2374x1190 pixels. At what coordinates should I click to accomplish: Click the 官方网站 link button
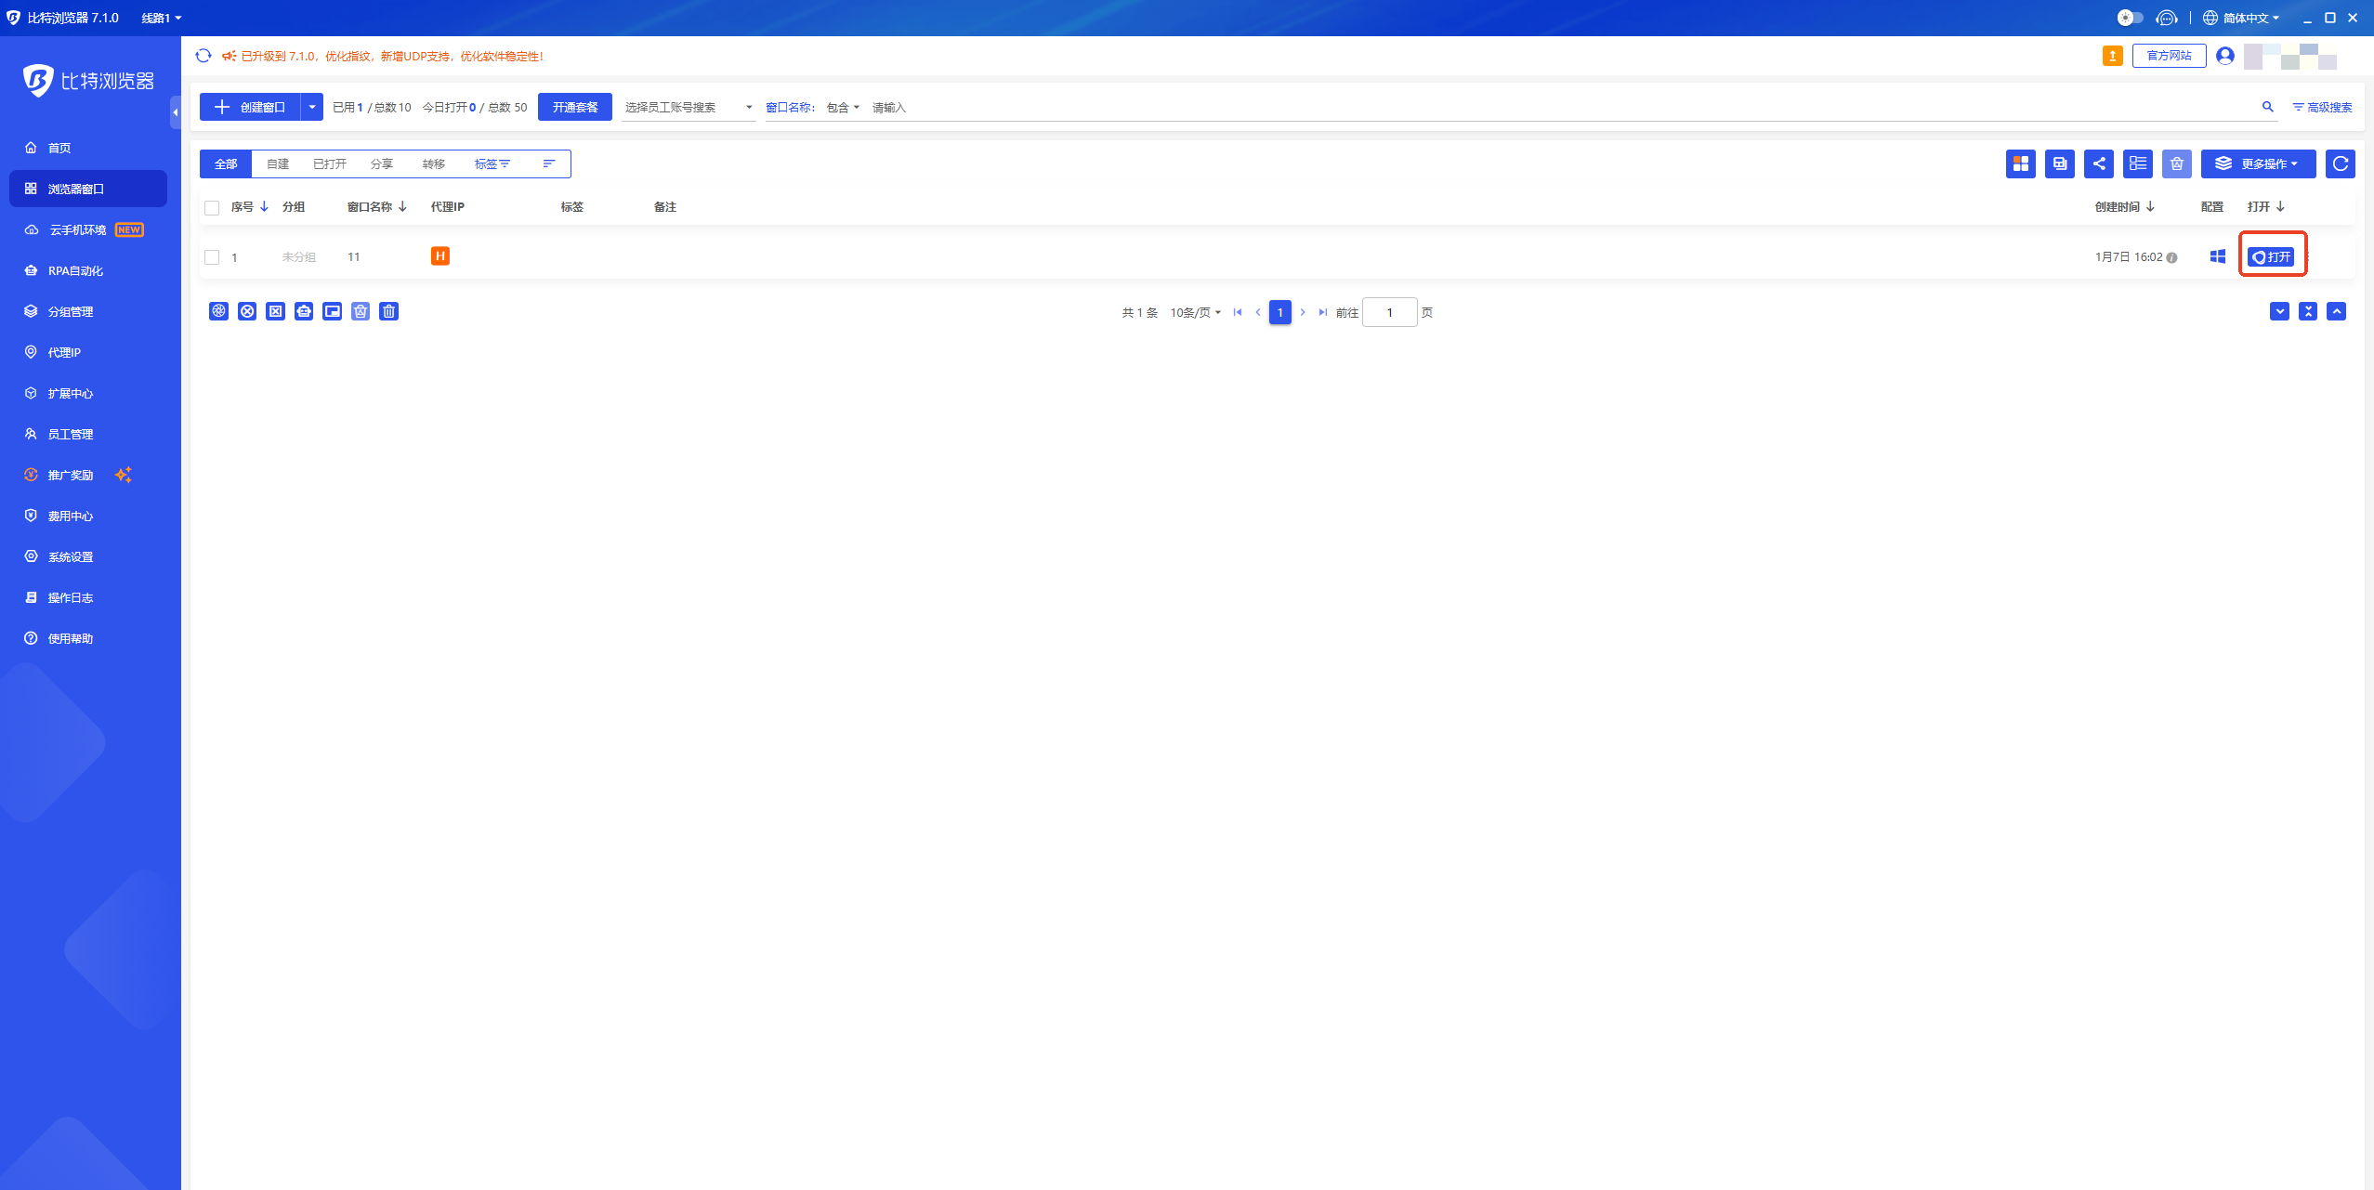click(2169, 56)
